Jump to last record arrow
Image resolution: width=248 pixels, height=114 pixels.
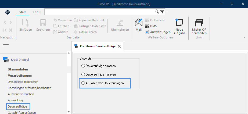pos(10,30)
